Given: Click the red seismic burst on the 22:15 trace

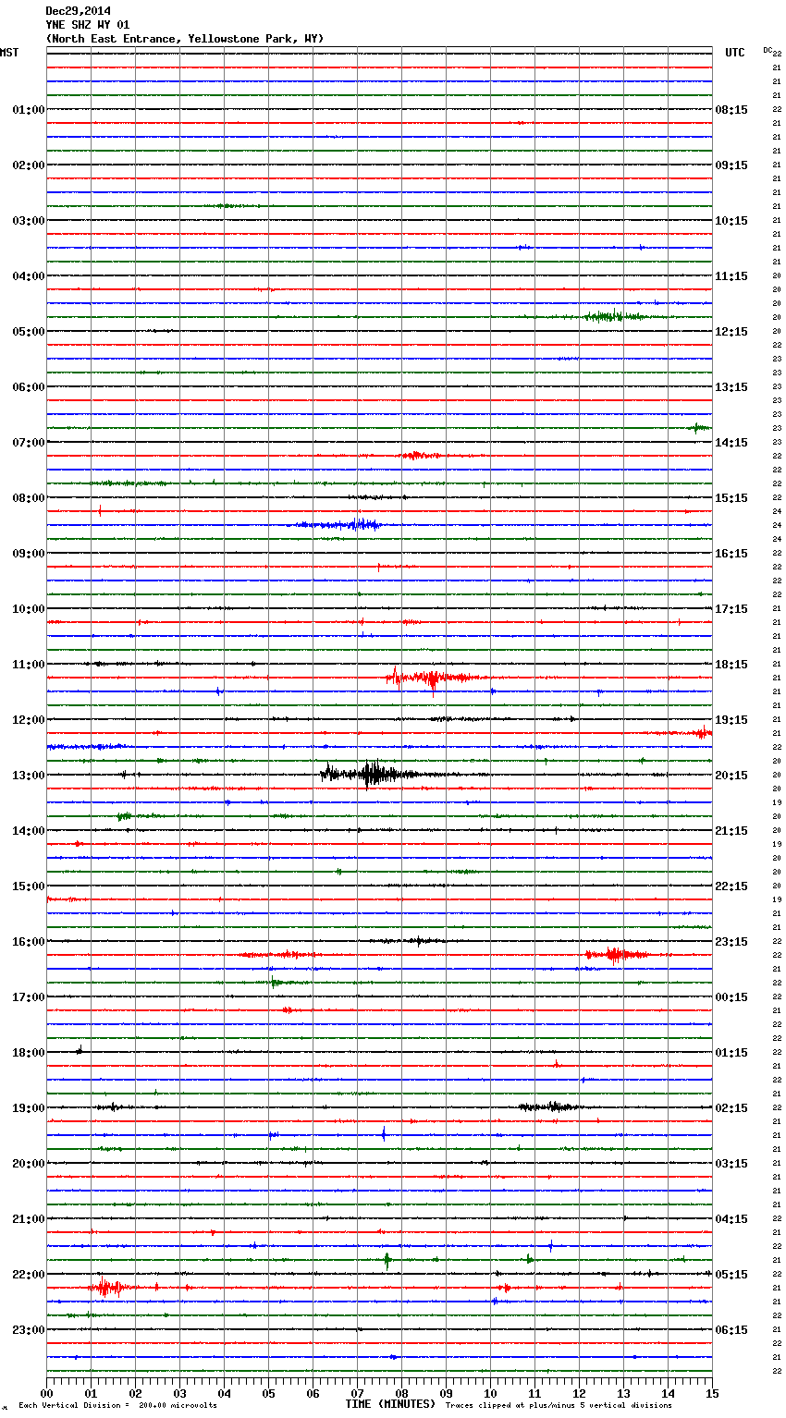Looking at the screenshot, I should 108,1287.
